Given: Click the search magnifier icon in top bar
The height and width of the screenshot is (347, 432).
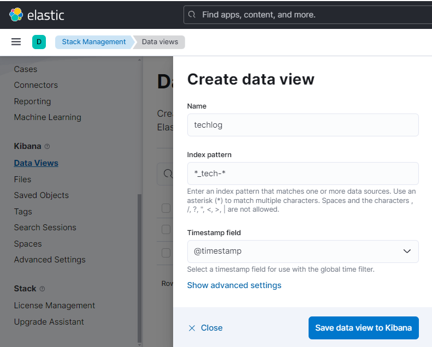Looking at the screenshot, I should (192, 15).
